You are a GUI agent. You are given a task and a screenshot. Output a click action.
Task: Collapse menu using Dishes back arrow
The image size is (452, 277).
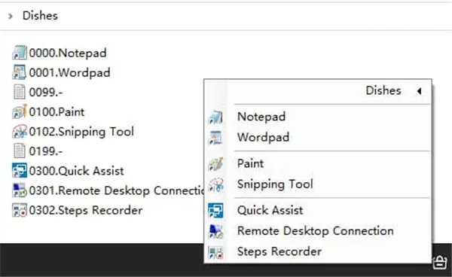[x=420, y=91]
